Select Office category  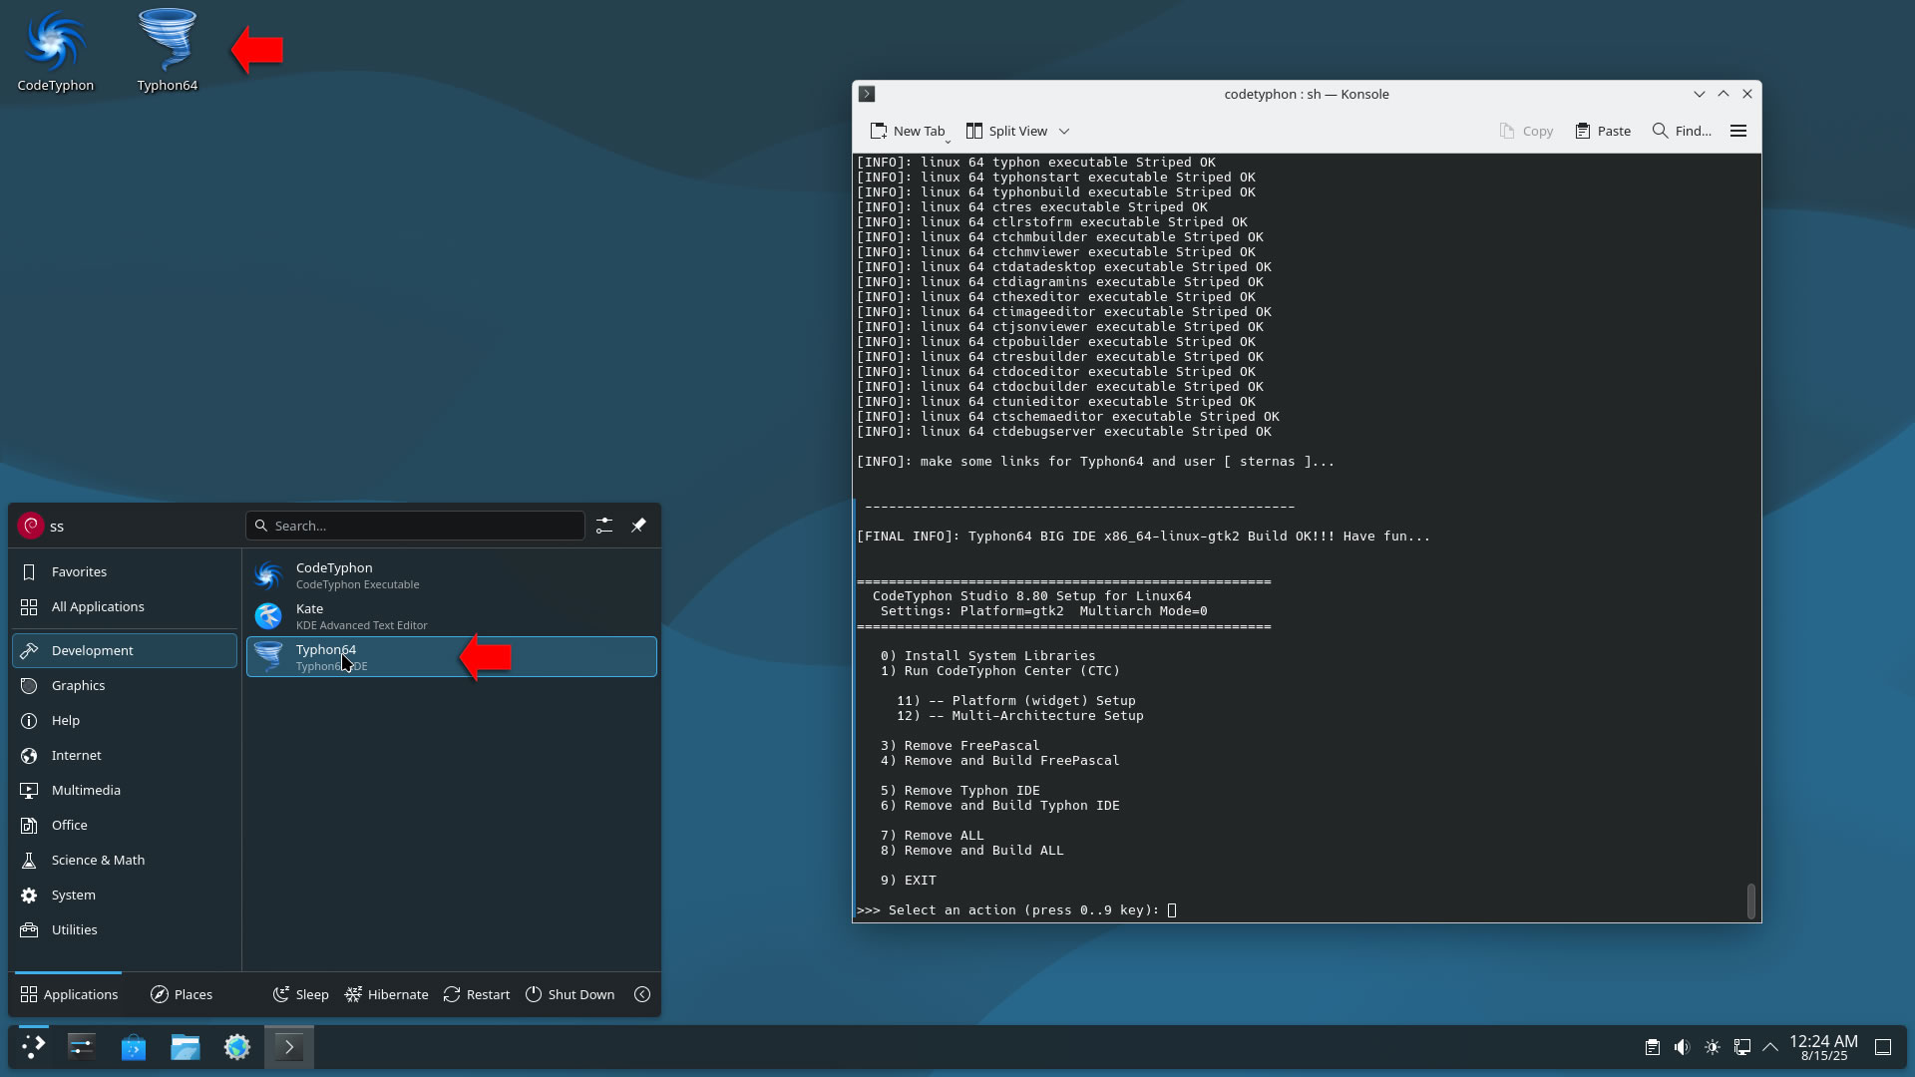click(125, 825)
